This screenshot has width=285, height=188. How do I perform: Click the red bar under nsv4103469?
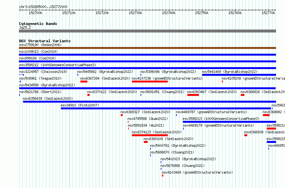(x=163, y=176)
